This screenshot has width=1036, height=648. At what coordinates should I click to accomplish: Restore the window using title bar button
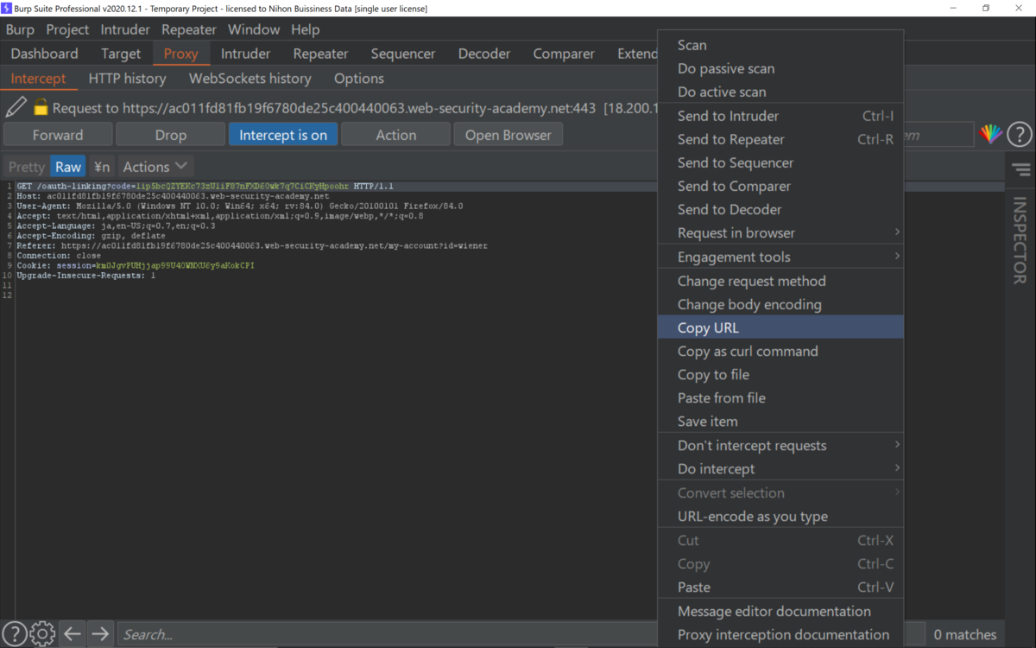click(986, 8)
